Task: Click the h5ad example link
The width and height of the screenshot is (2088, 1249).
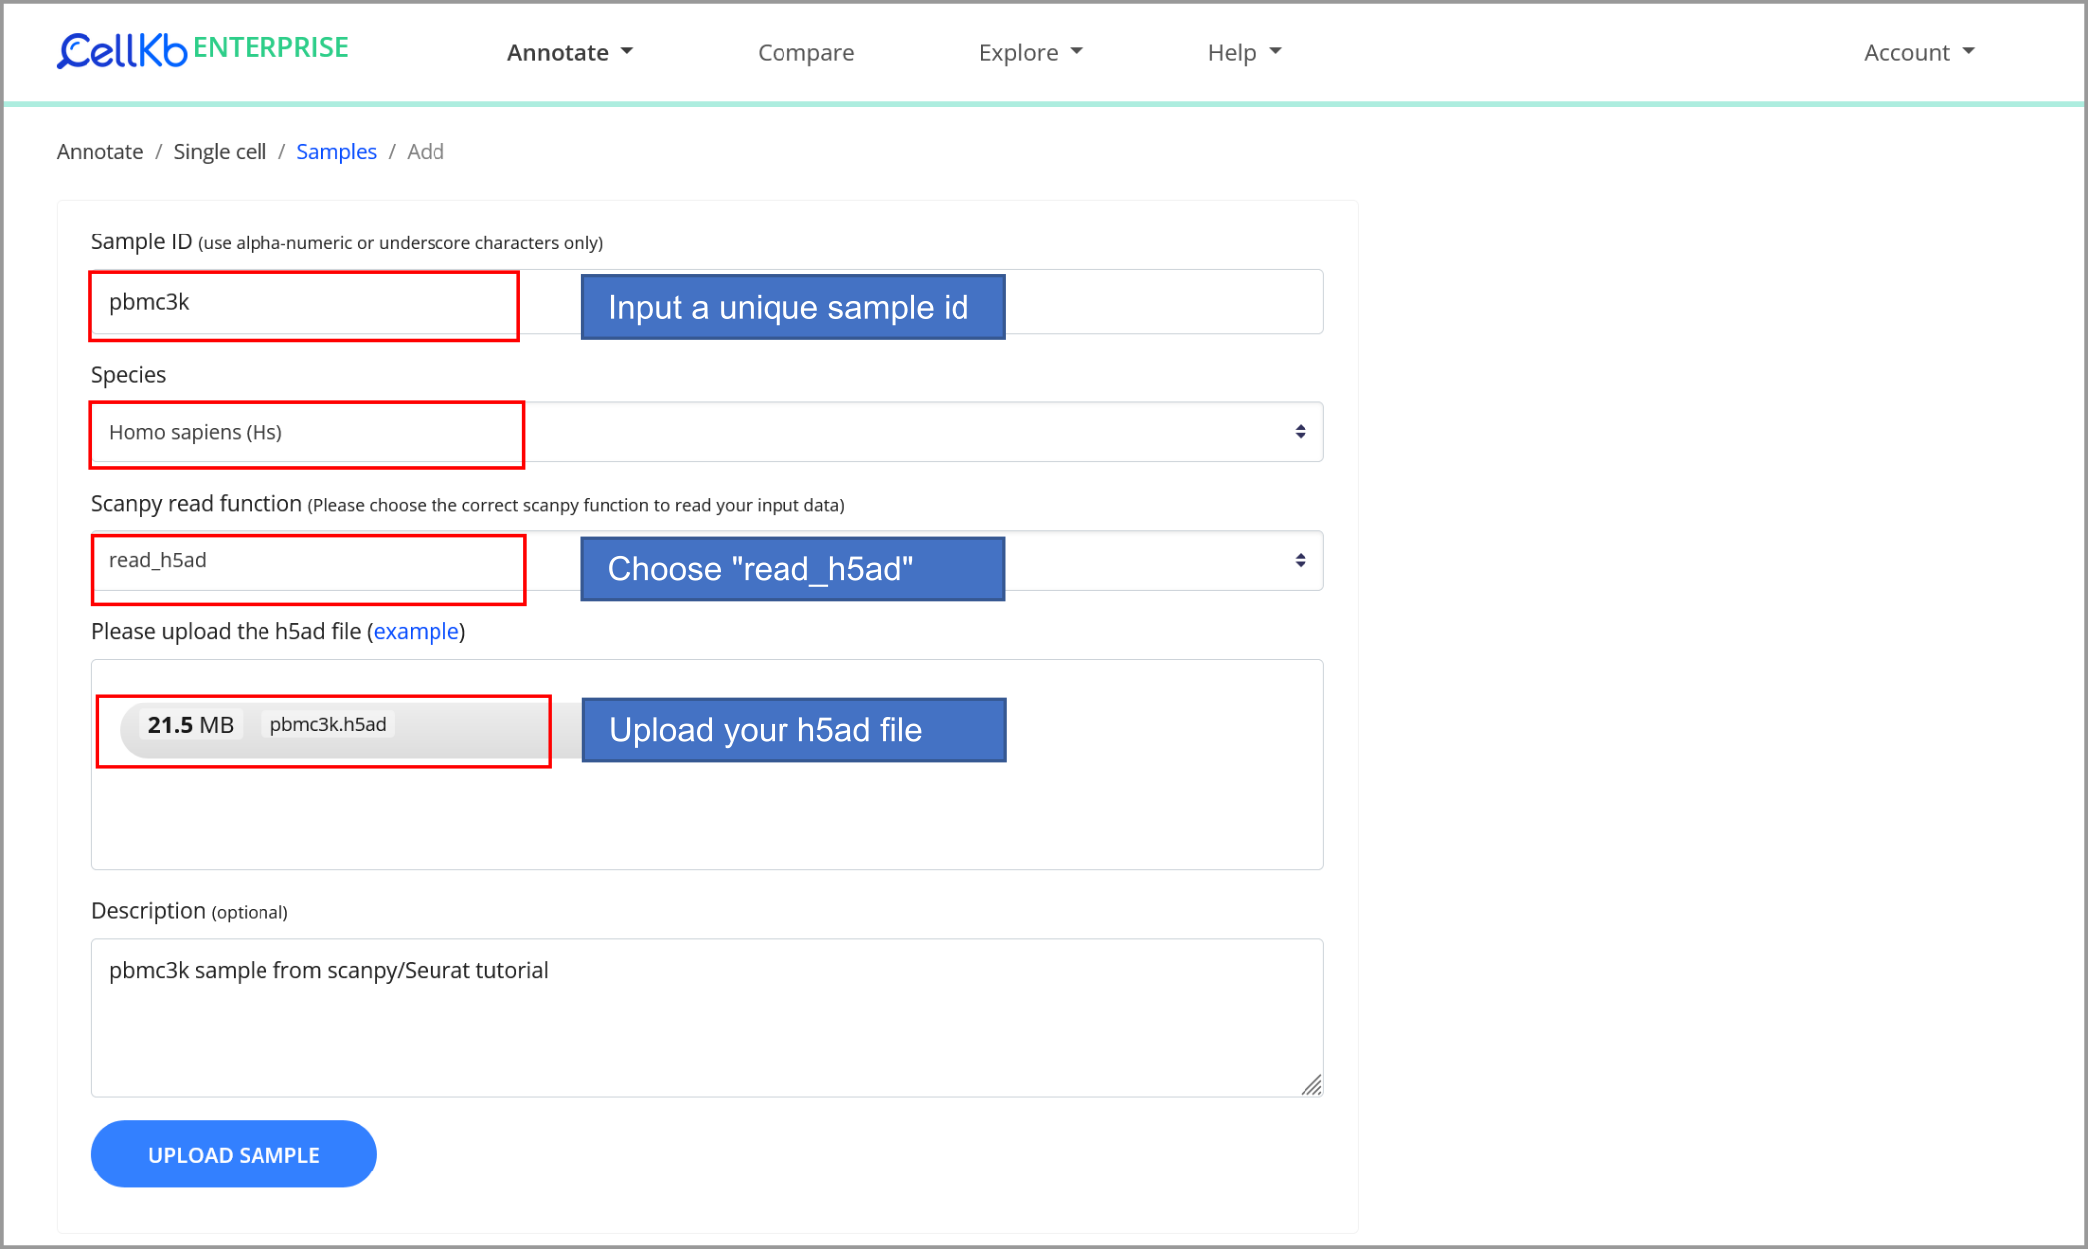Action: 416,632
